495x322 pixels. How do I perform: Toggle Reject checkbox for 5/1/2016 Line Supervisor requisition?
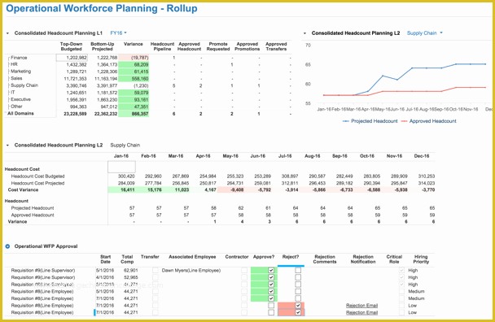pyautogui.click(x=298, y=270)
